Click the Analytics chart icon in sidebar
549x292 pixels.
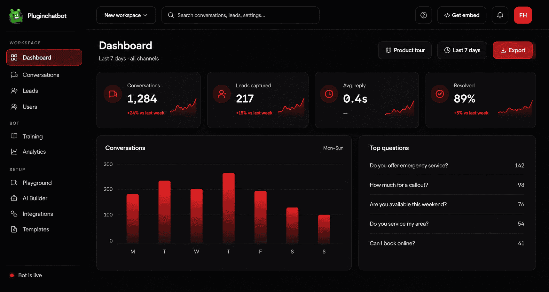coord(14,152)
